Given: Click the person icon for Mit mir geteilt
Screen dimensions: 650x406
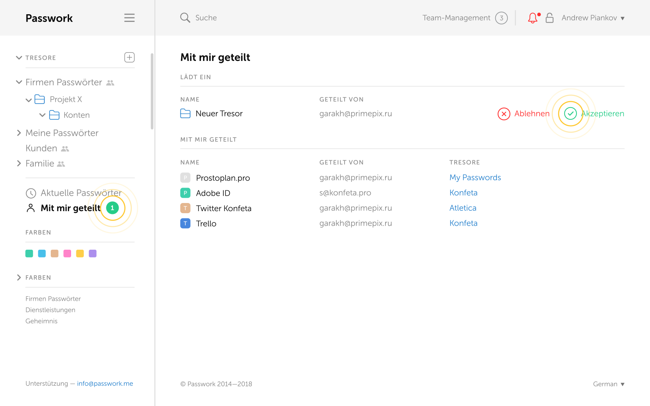Looking at the screenshot, I should click(x=30, y=208).
